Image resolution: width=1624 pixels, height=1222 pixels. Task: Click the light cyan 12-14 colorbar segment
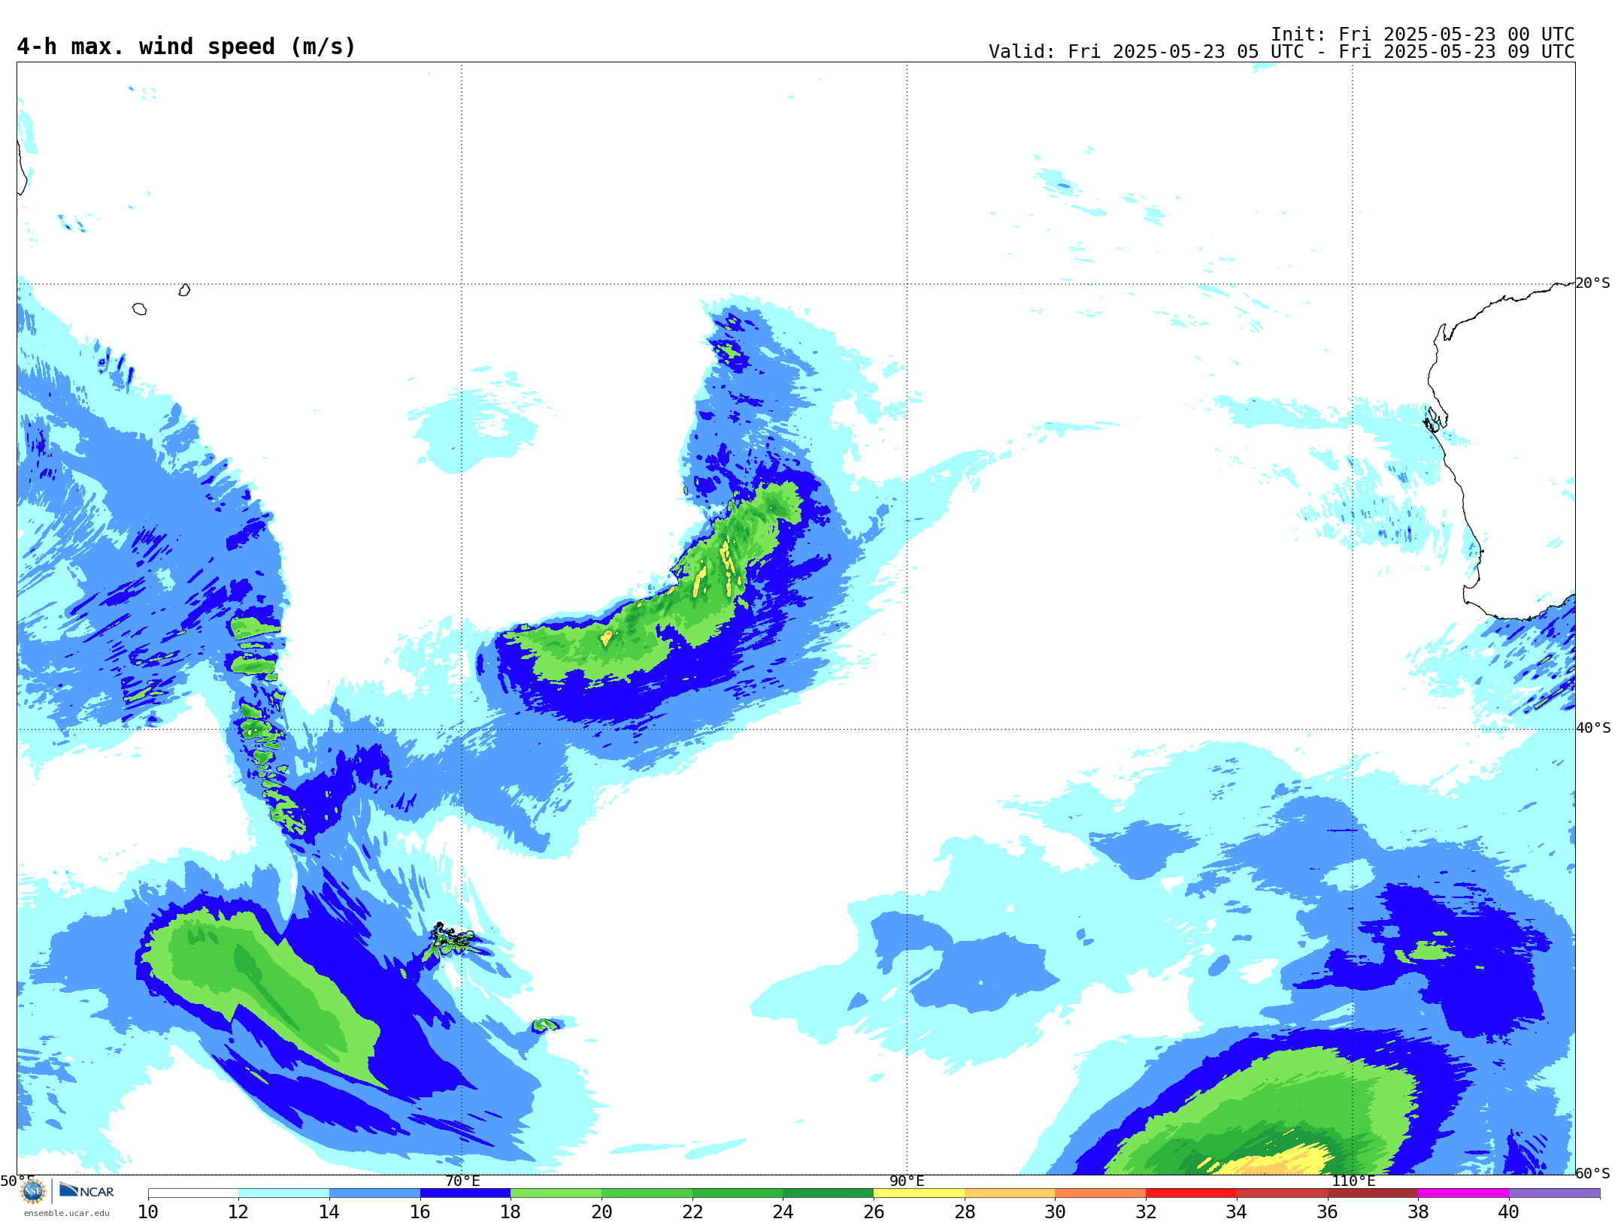tap(283, 1193)
